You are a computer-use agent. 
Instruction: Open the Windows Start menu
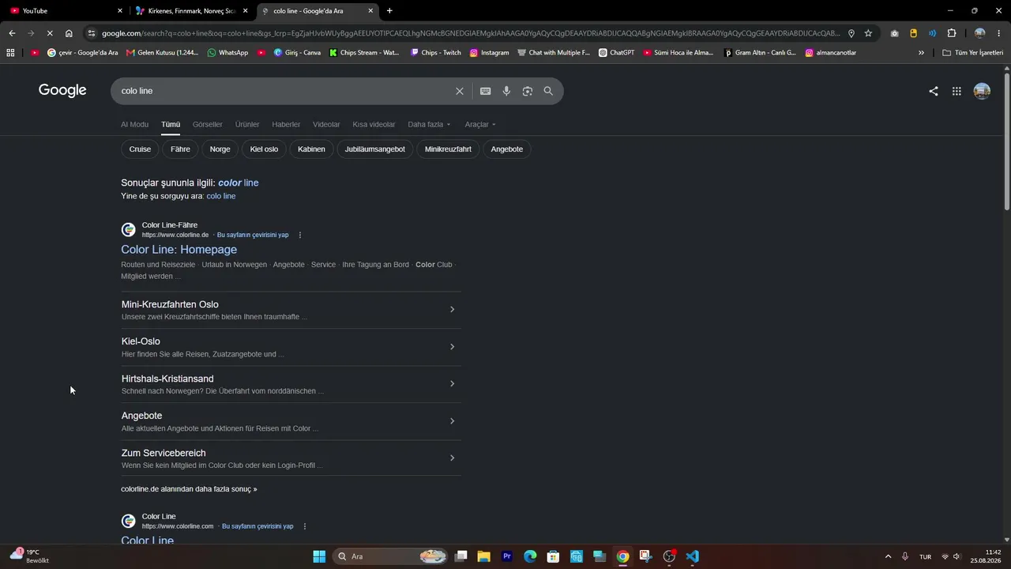pos(319,556)
